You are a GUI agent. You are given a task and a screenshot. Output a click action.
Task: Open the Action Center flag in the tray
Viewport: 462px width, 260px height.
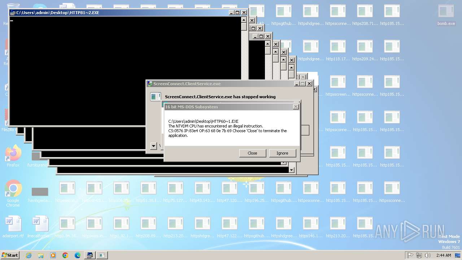(410, 255)
